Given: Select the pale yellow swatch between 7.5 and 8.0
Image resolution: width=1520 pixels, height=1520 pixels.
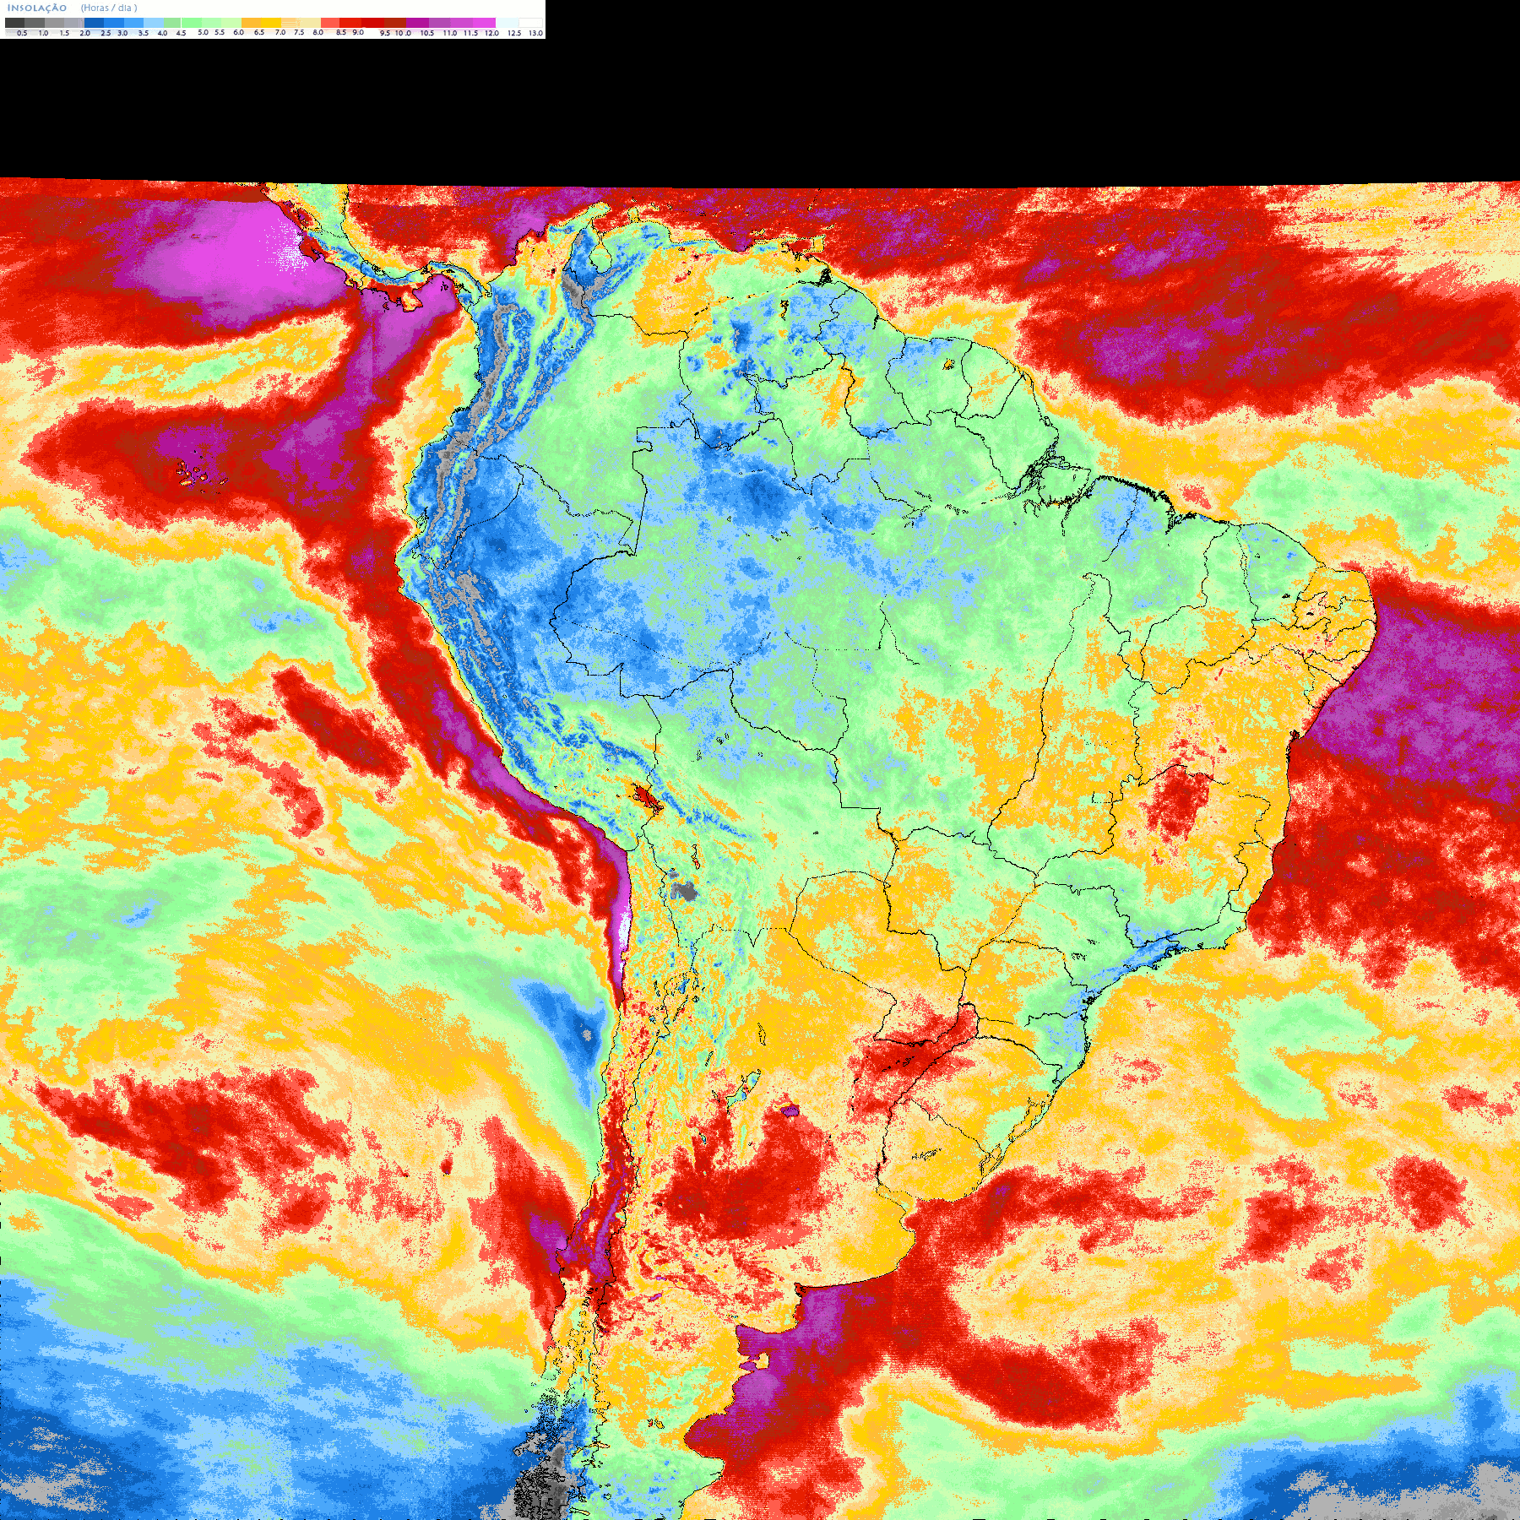Looking at the screenshot, I should [x=310, y=23].
